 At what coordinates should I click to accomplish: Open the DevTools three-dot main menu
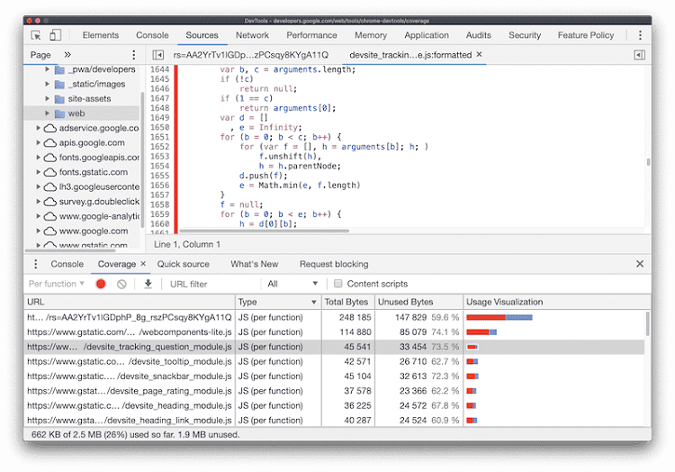pyautogui.click(x=640, y=35)
